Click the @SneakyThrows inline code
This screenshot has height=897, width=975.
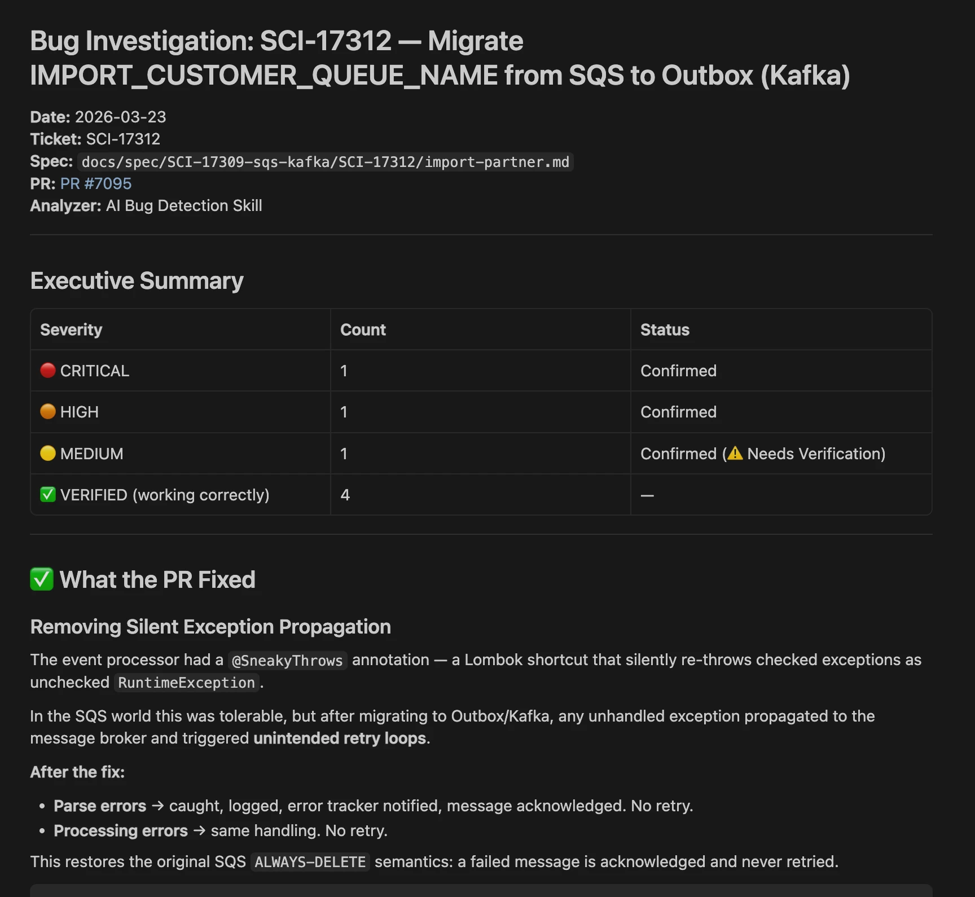[287, 660]
